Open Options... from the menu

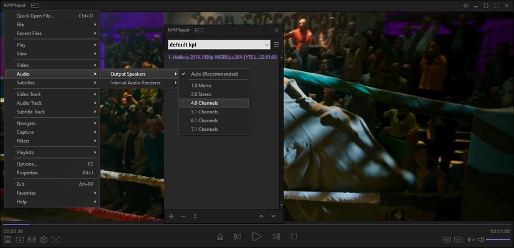52,164
